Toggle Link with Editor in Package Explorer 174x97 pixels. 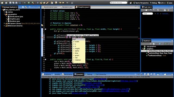(x=26, y=7)
